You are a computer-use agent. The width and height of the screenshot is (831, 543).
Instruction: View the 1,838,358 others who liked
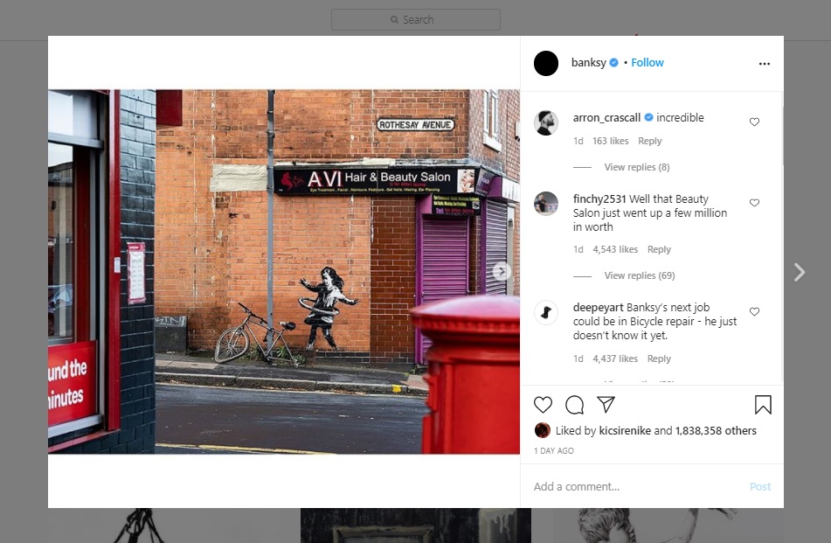coord(716,430)
